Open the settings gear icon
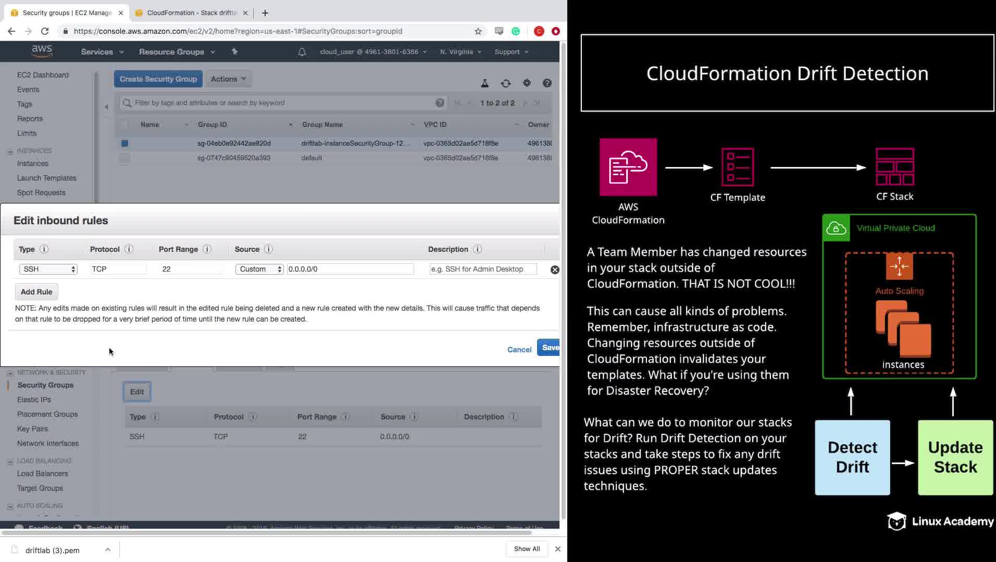996x562 pixels. pyautogui.click(x=527, y=83)
